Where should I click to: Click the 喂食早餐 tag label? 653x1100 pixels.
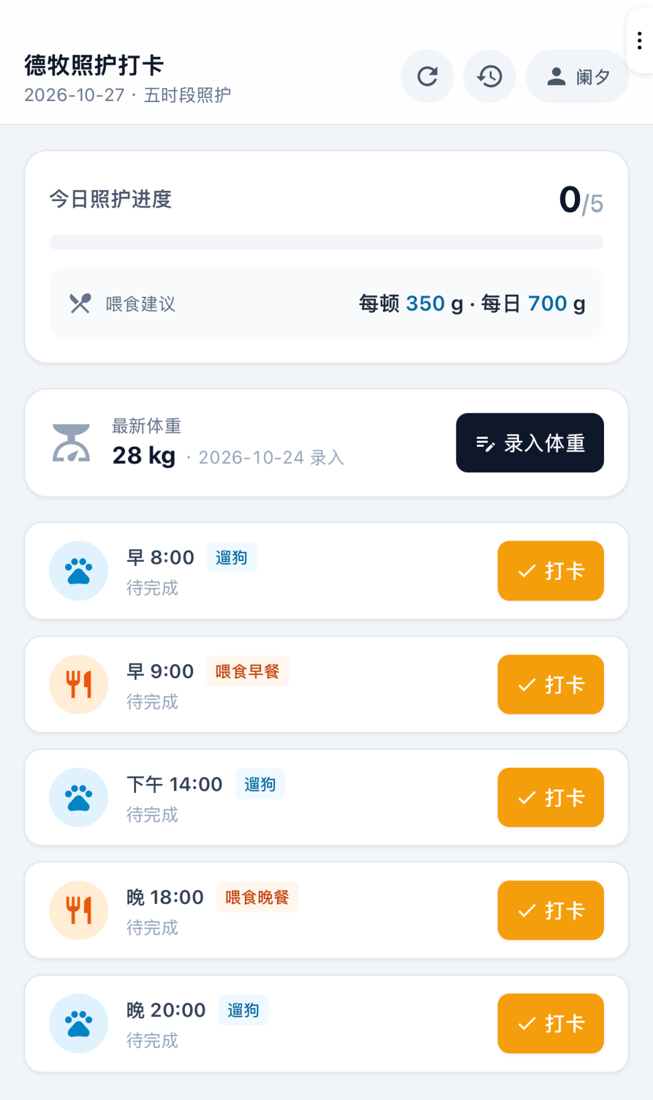coord(248,671)
